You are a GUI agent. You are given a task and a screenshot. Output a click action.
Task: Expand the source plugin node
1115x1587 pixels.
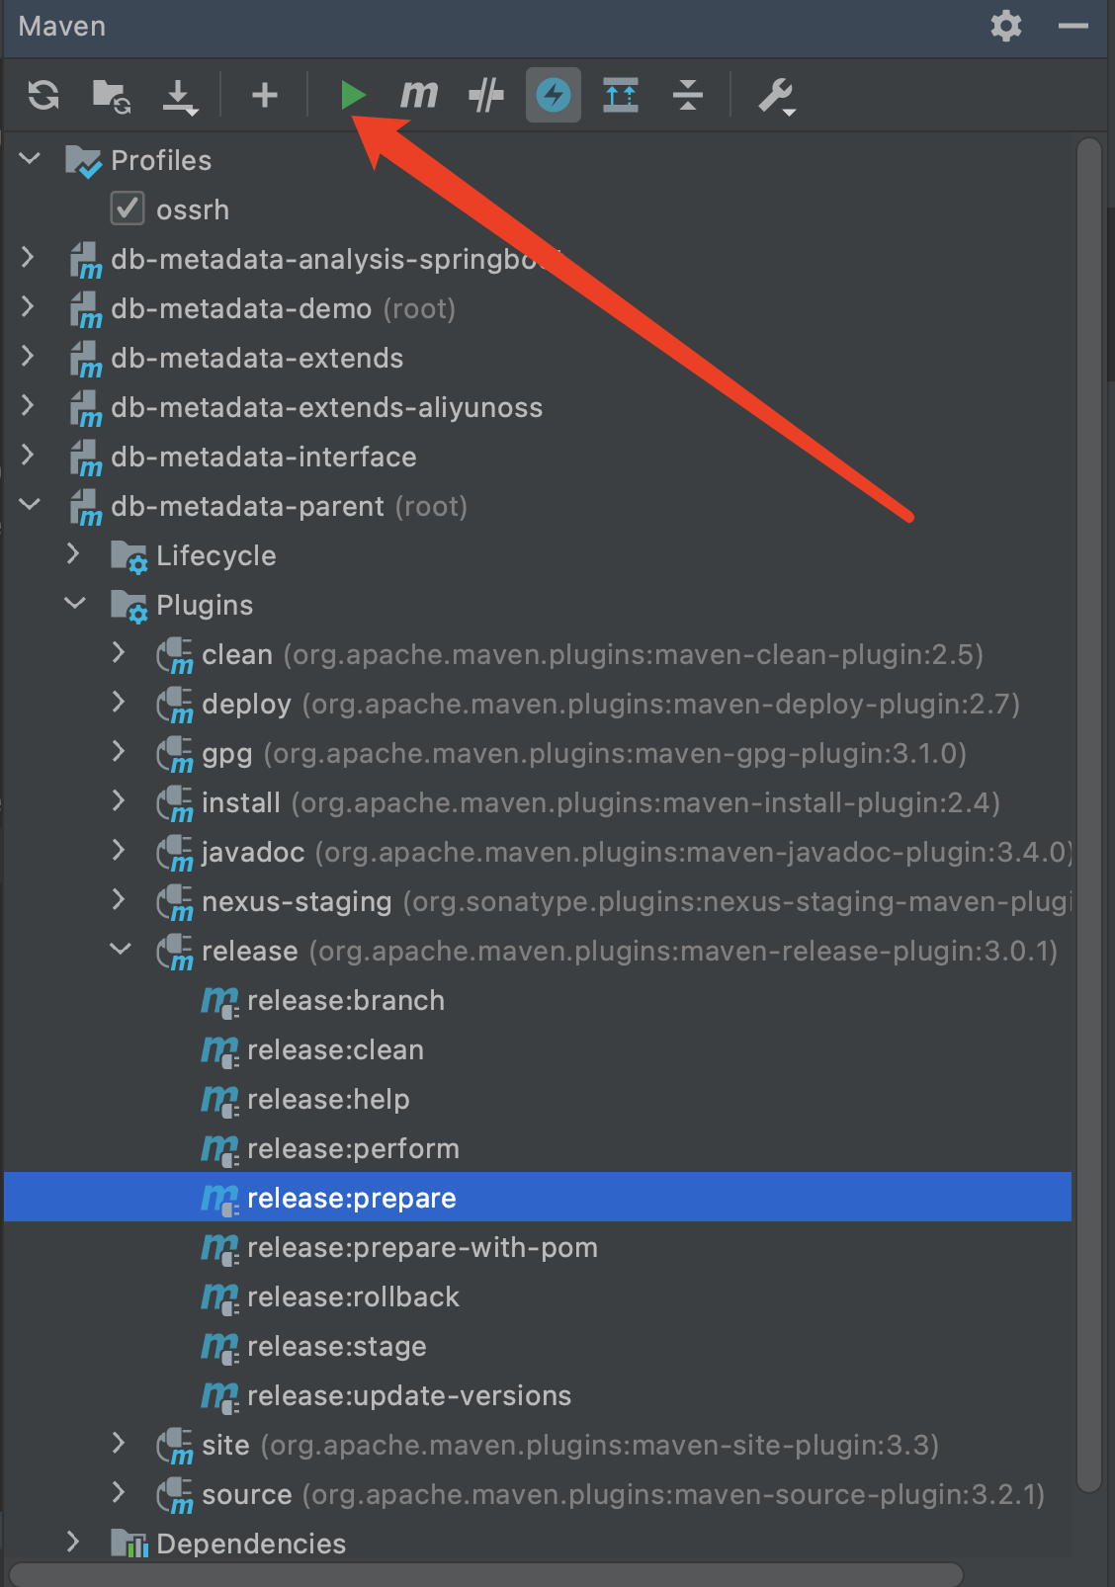[x=119, y=1493]
